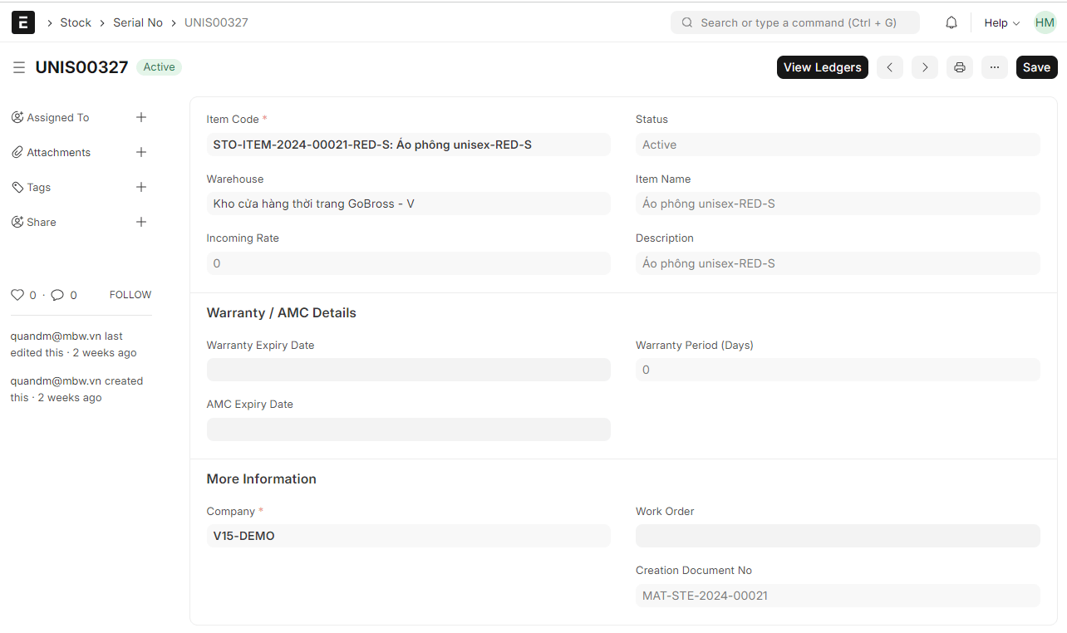
Task: Click UNIS00327 breadcrumb entry
Action: click(216, 22)
